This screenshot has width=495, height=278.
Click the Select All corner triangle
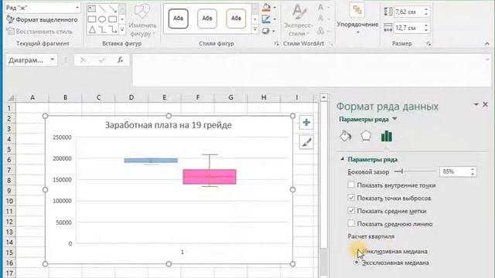tap(10, 97)
